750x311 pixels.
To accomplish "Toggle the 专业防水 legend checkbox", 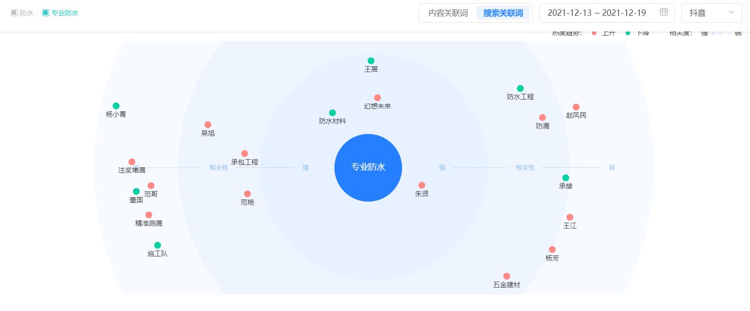I will [x=46, y=13].
